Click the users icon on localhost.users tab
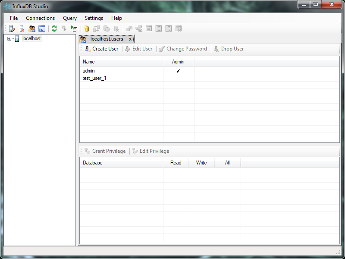 pyautogui.click(x=83, y=39)
